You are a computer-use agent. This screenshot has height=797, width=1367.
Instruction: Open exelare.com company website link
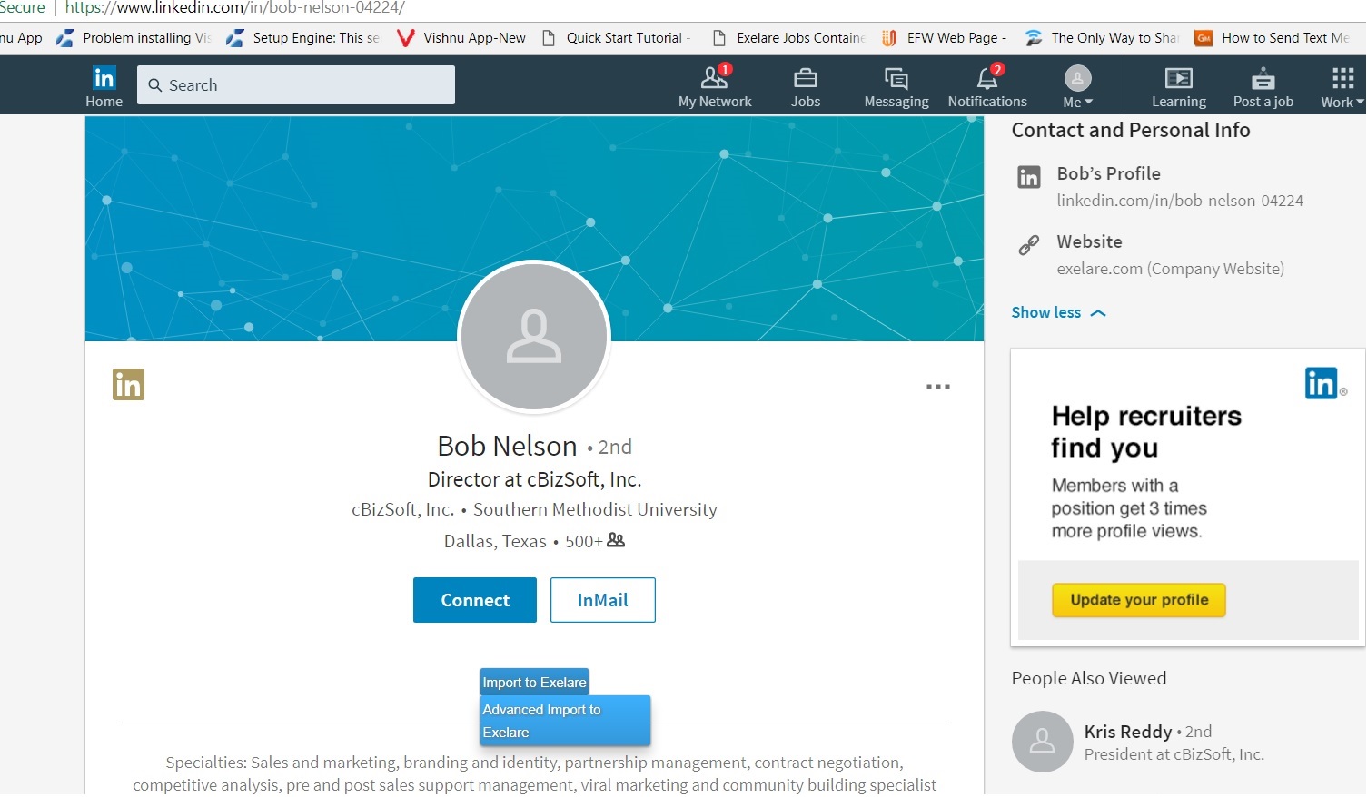[1170, 269]
